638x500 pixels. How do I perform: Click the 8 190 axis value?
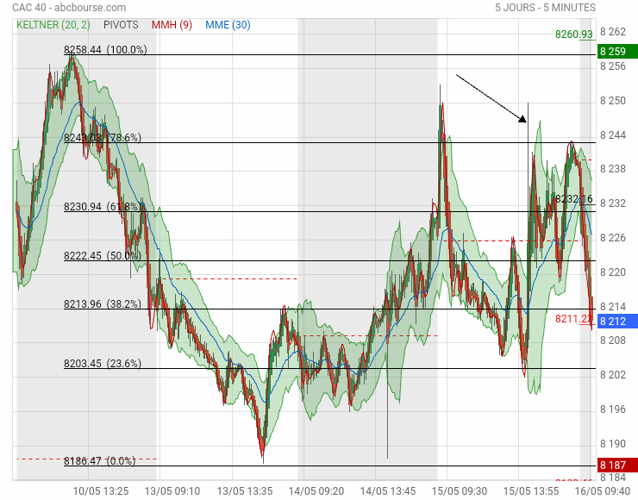pyautogui.click(x=613, y=443)
